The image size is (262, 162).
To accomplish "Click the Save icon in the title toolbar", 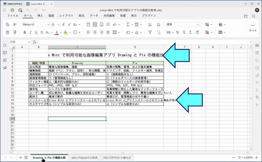I will (x=5, y=10).
